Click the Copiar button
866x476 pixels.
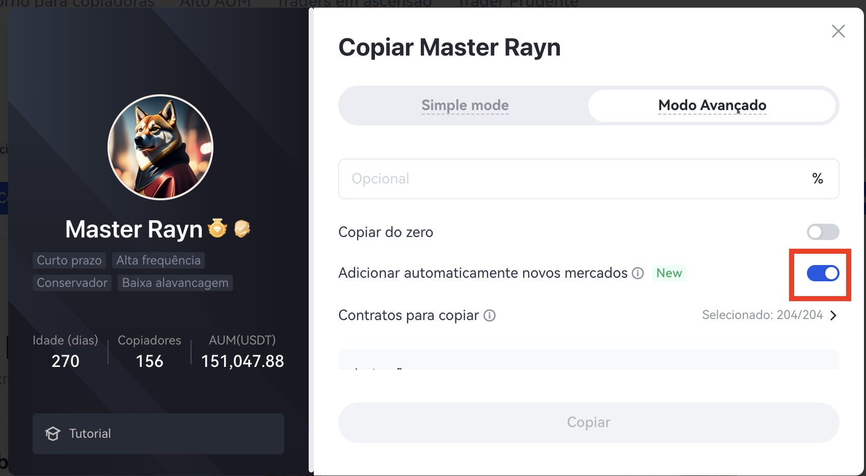point(588,422)
